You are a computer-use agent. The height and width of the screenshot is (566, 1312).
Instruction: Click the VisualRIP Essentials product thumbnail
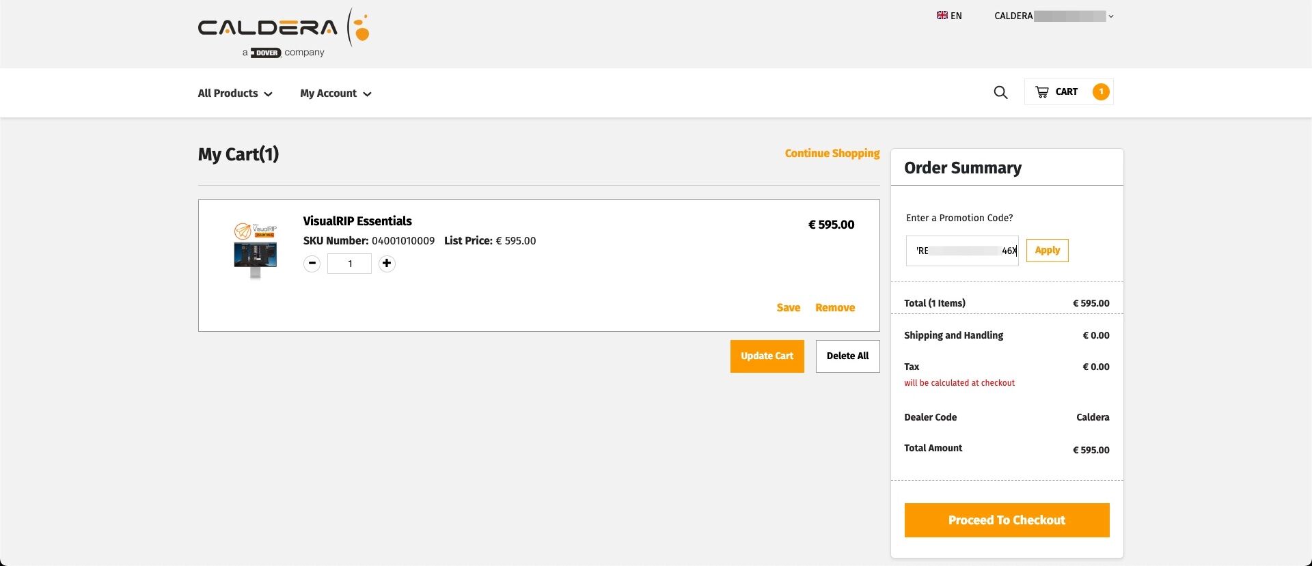(256, 250)
